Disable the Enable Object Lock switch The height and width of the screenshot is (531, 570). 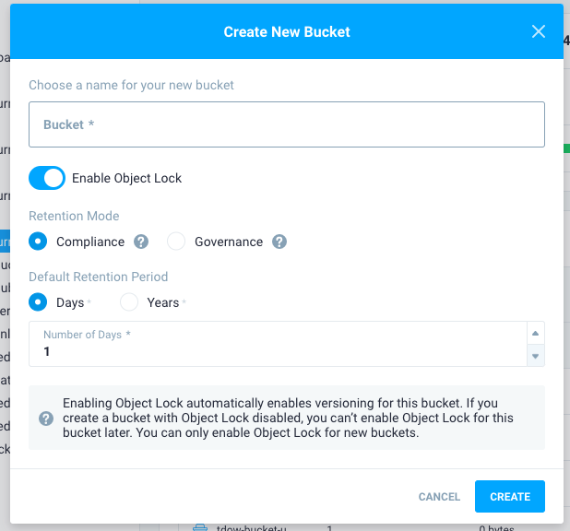click(x=47, y=178)
